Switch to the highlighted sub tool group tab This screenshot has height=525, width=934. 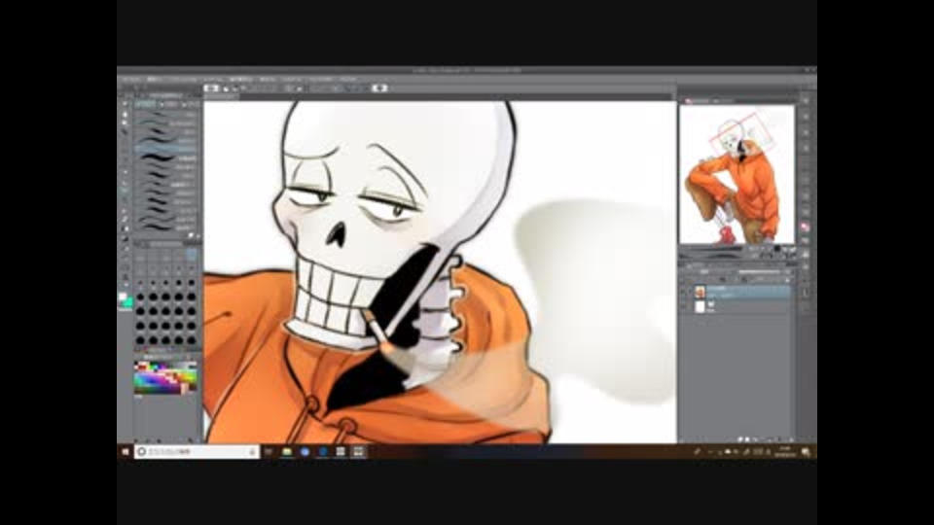pos(145,104)
